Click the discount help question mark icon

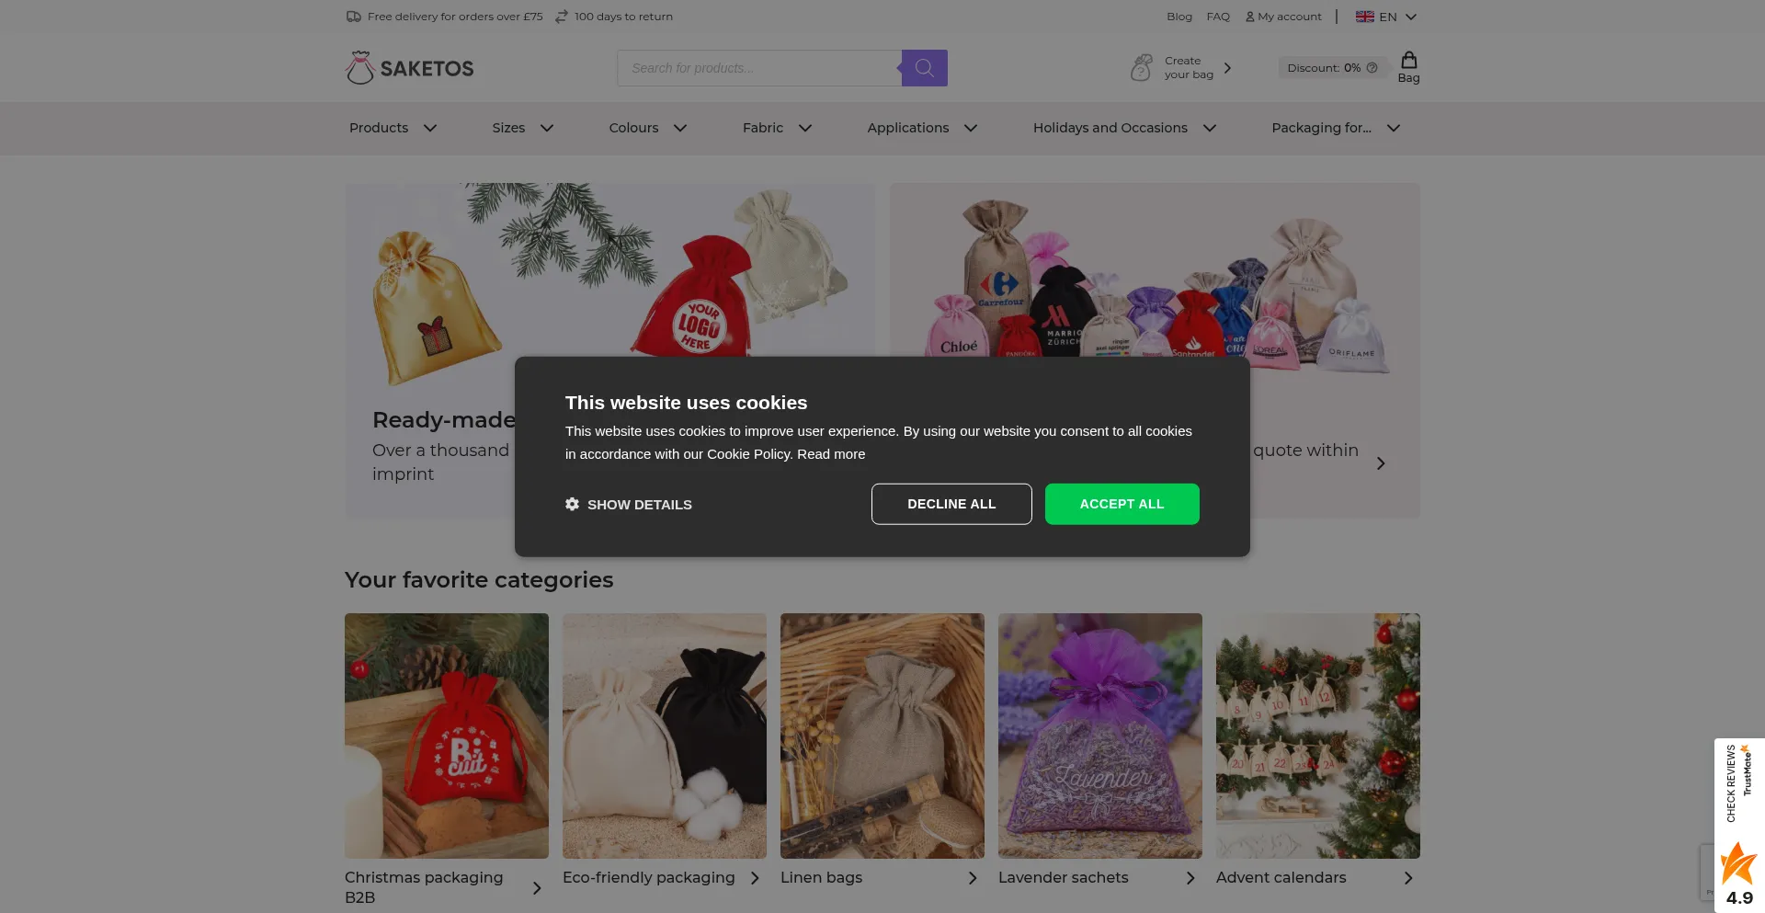[1372, 68]
